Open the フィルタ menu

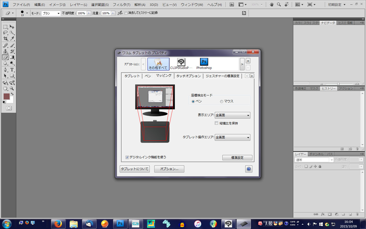(121, 5)
